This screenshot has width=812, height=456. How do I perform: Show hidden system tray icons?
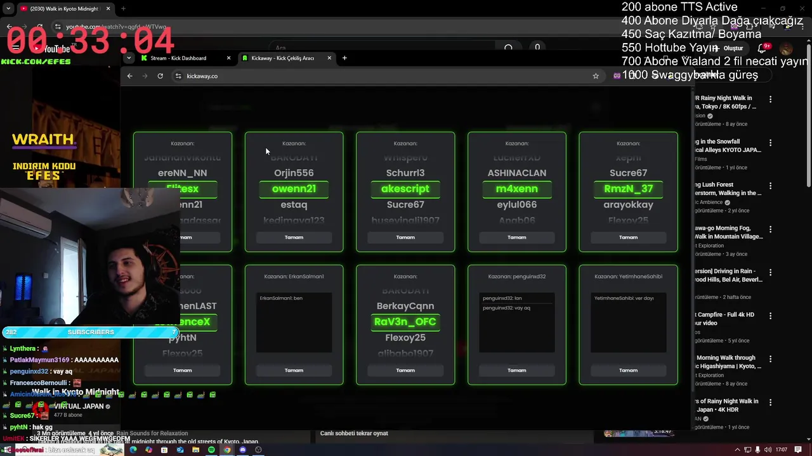[737, 450]
